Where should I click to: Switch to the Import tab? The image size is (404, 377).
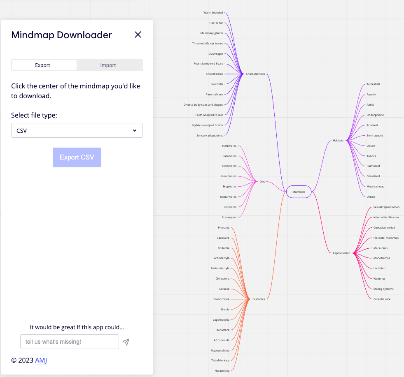coord(108,65)
